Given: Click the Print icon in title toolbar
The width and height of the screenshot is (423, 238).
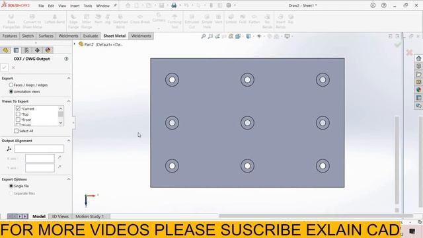Looking at the screenshot, I should (174, 5).
